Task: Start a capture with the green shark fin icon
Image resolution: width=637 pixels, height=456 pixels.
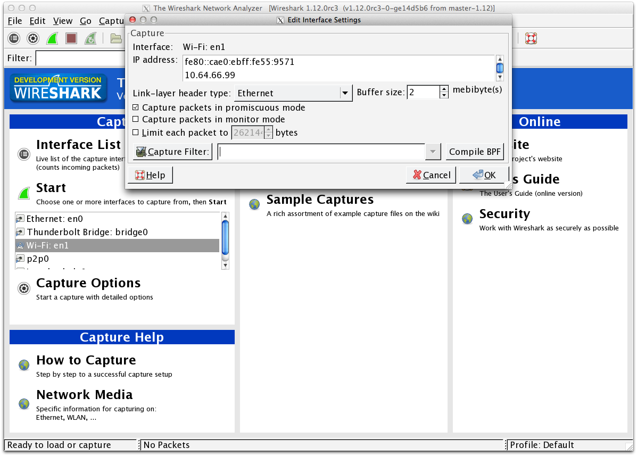Action: (x=52, y=38)
